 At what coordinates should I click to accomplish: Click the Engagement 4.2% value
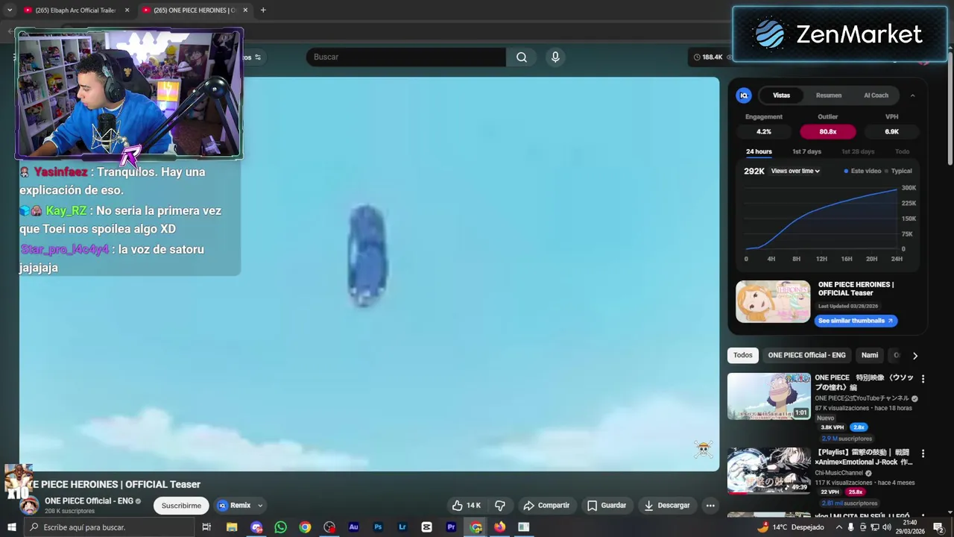click(764, 132)
